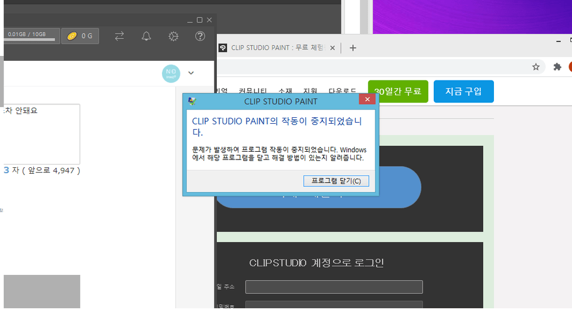Image resolution: width=572 pixels, height=319 pixels.
Task: Click the green 30일간 무료 button
Action: tap(398, 91)
